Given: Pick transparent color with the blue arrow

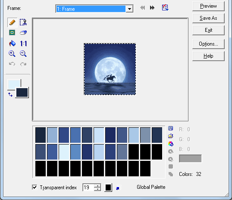Looking at the screenshot, I should pos(118,188).
